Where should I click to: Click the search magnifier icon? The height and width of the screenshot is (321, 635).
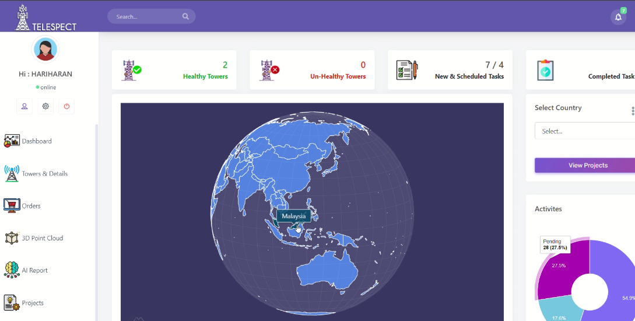tap(185, 16)
